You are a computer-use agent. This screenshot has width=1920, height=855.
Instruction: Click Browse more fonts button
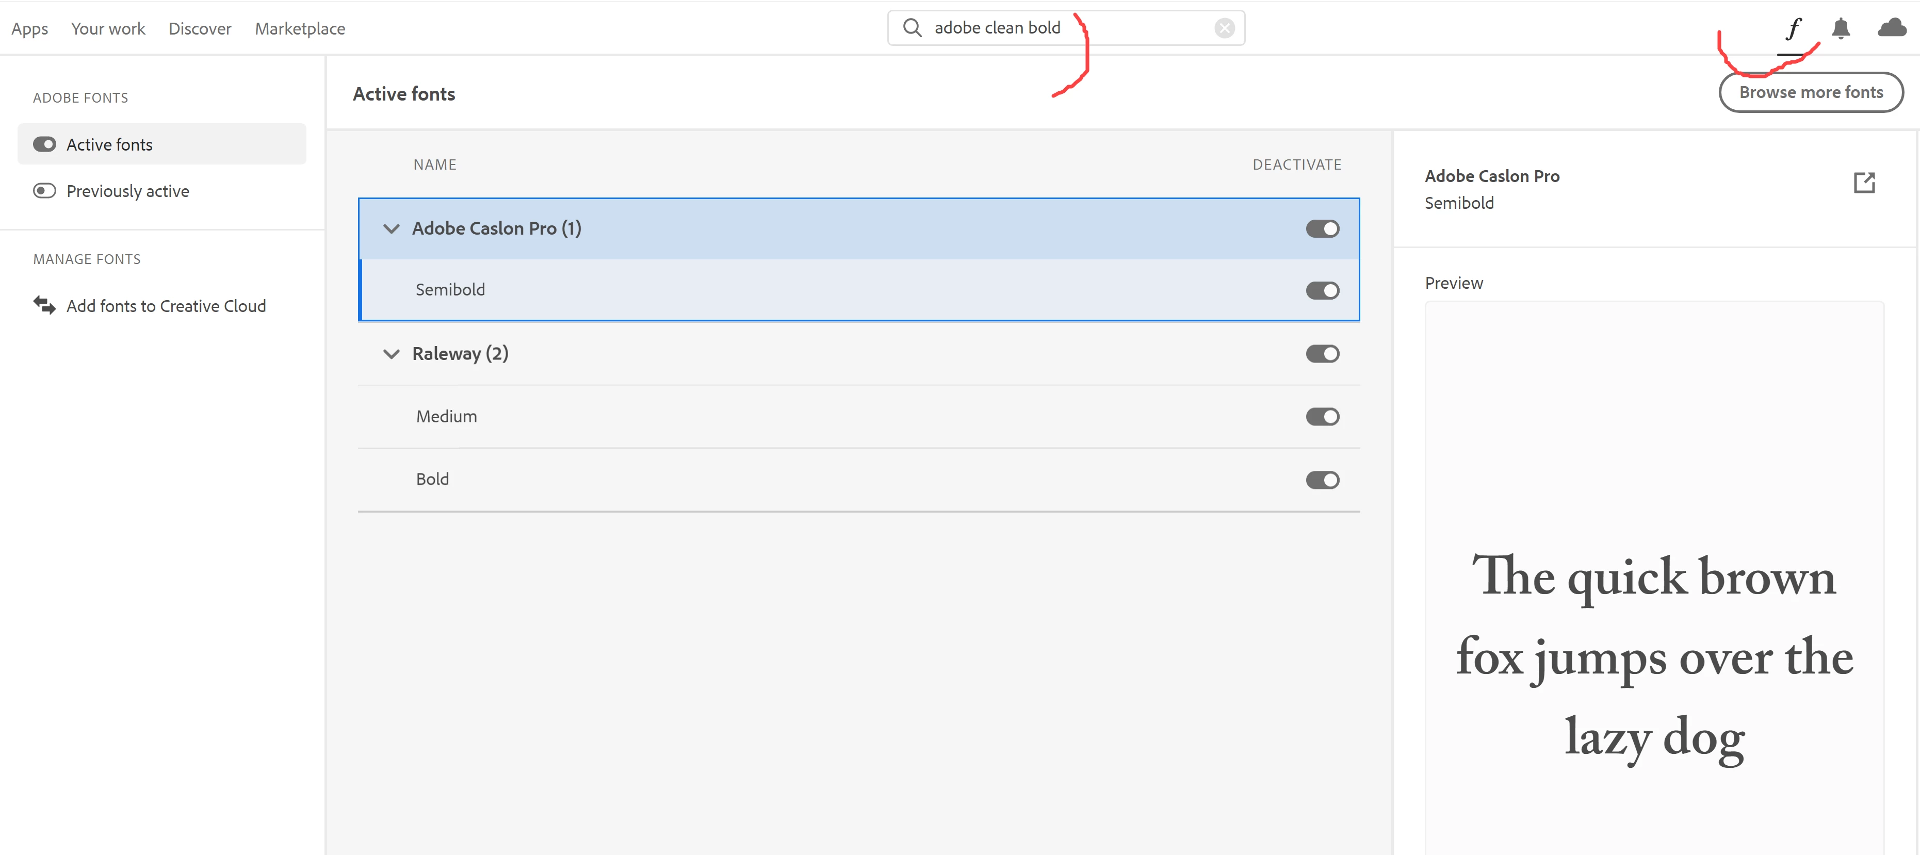[1811, 92]
